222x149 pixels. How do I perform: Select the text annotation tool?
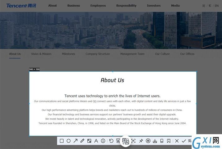[x=96, y=141]
